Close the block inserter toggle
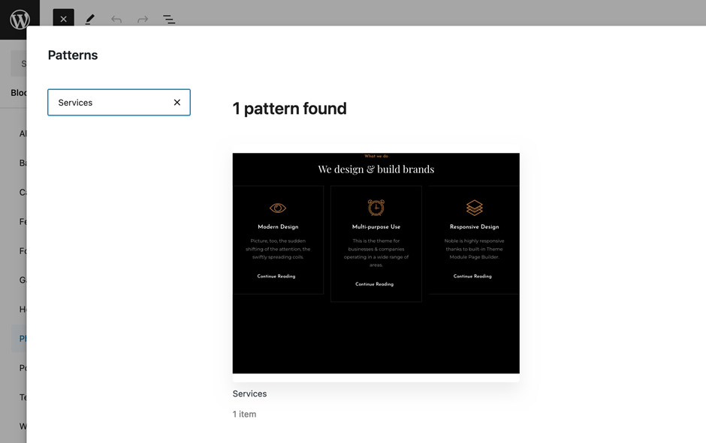The width and height of the screenshot is (706, 443). point(63,19)
